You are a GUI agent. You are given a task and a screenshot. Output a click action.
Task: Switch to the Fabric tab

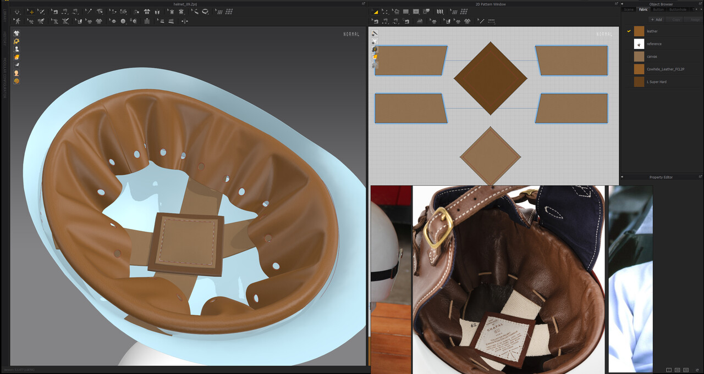[x=643, y=9]
